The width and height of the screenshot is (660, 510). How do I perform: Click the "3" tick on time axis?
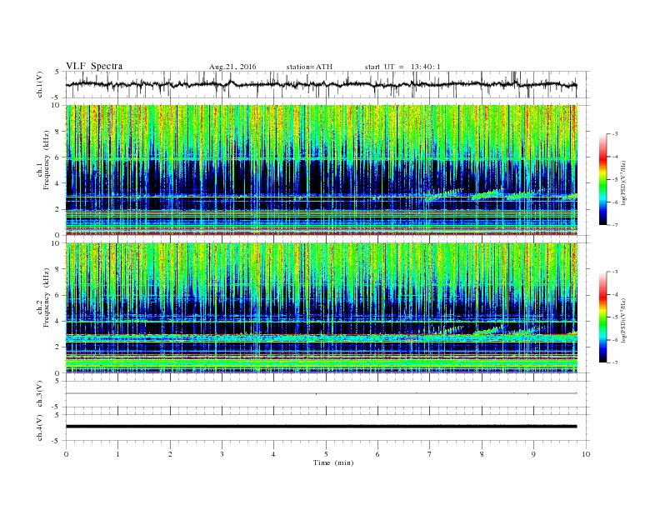pyautogui.click(x=222, y=454)
